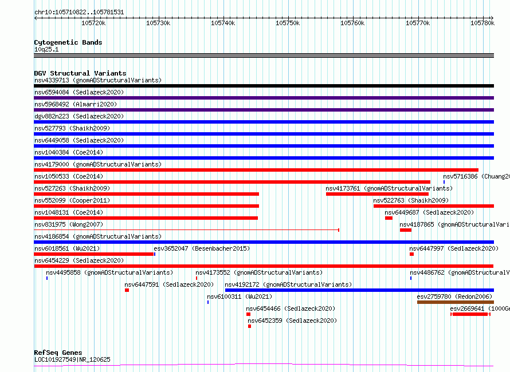Open esv2759780 (Redon2006) label
This screenshot has width=510, height=372.
click(454, 296)
